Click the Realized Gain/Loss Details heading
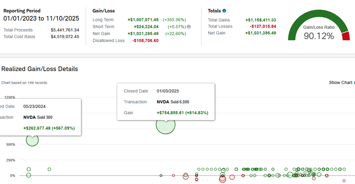This screenshot has width=355, height=184. coord(40,69)
